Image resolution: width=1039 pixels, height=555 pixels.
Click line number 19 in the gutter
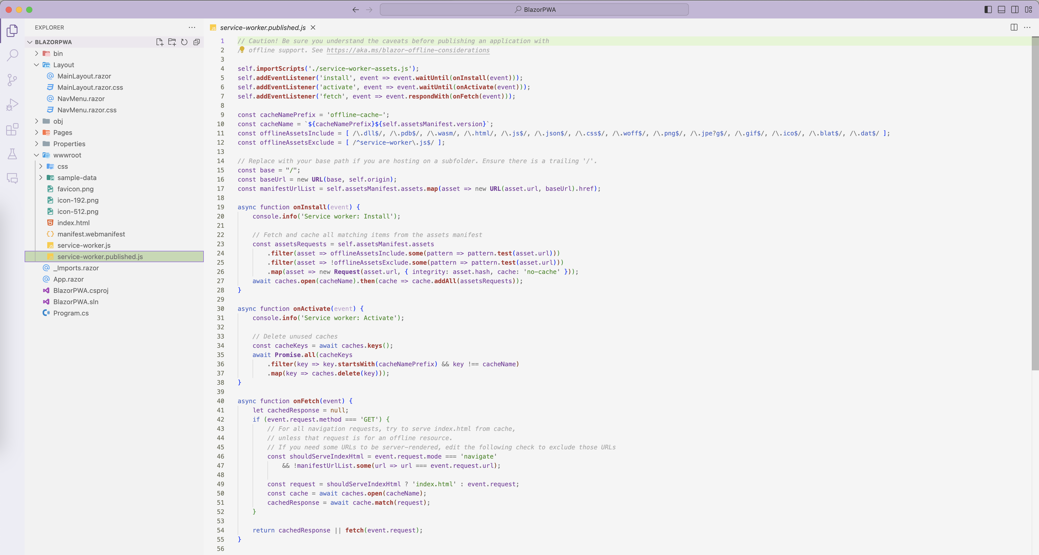click(x=221, y=207)
